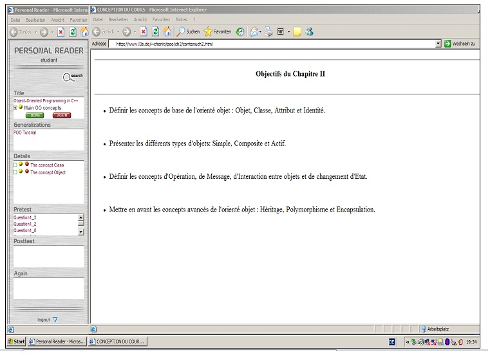Open the Question1_3 pretest link
490x355 pixels.
point(25,217)
